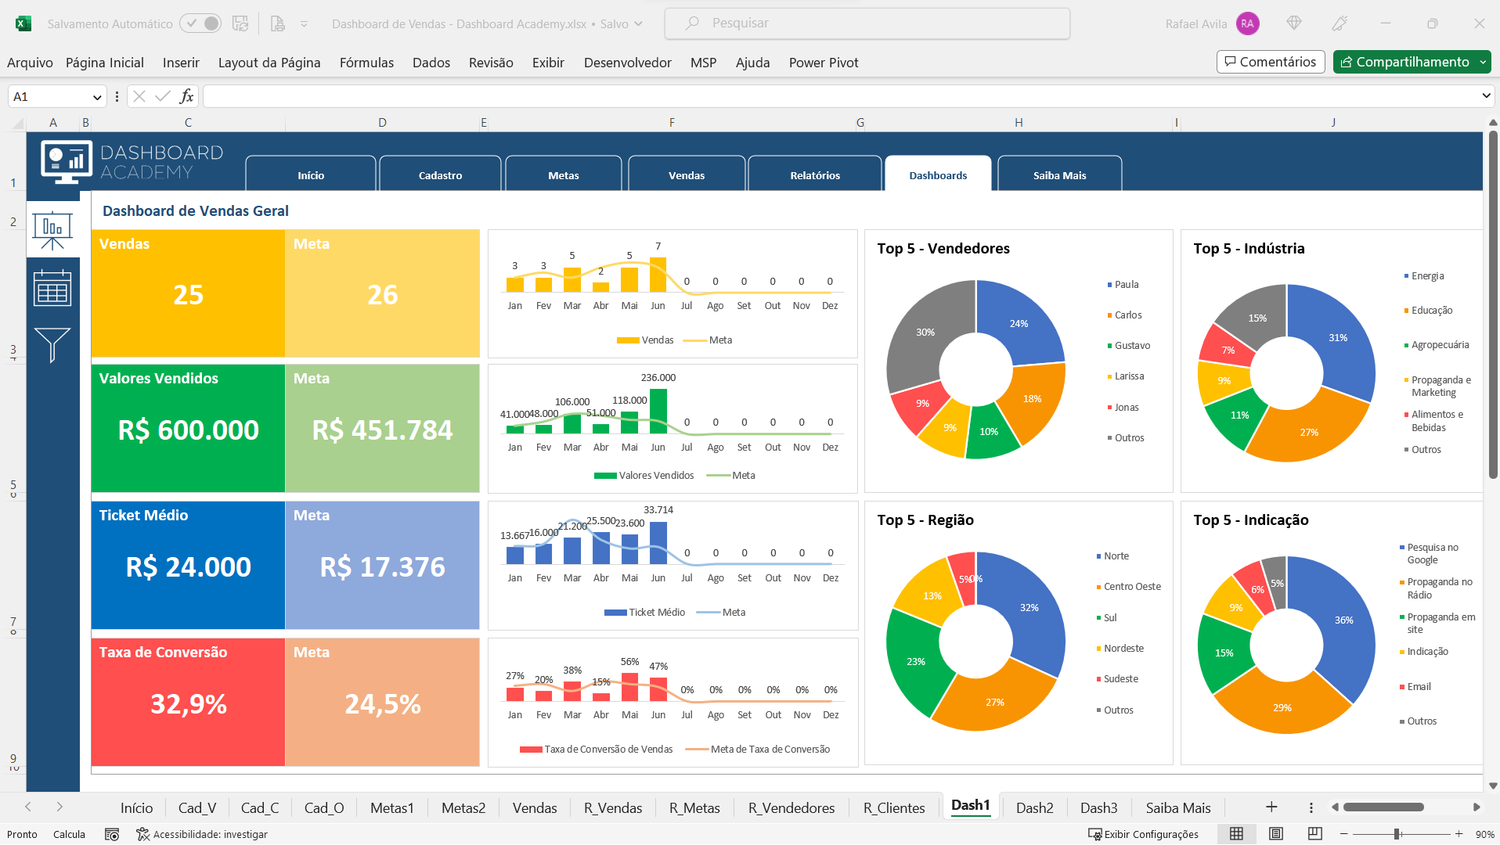Screen dimensions: 1500x845
Task: Click the Energia legend swatch
Action: click(1406, 276)
